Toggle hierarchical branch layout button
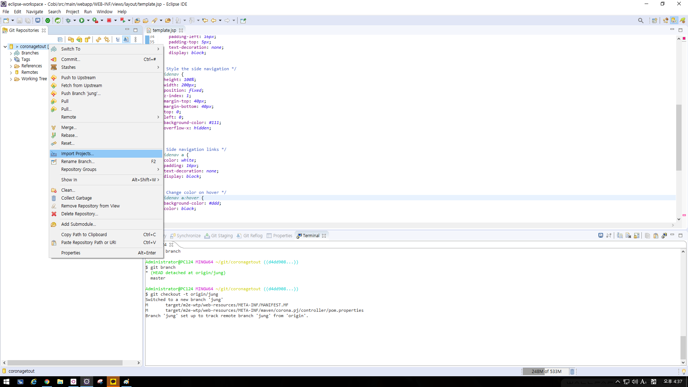The image size is (688, 387). point(118,39)
